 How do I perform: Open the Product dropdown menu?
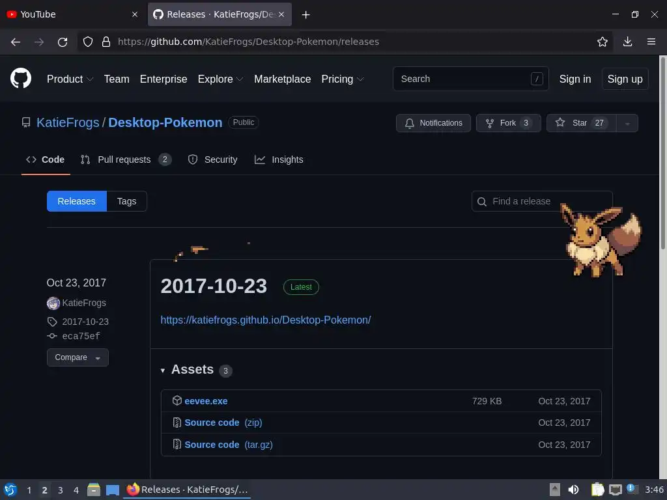(x=70, y=79)
